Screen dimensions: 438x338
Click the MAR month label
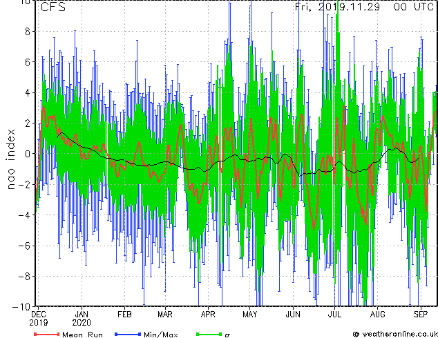[165, 315]
